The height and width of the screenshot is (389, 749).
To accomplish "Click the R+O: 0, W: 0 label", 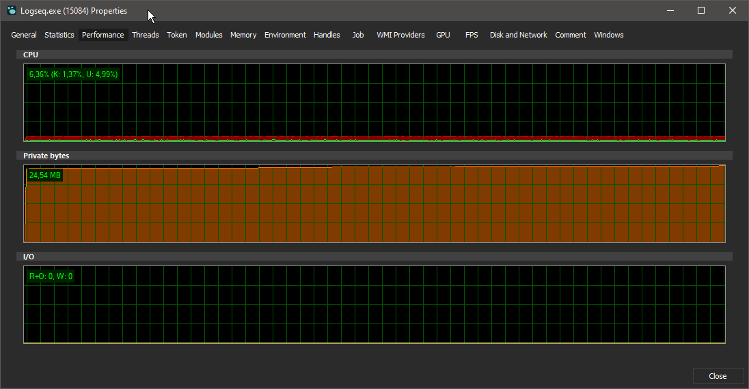I will point(51,276).
